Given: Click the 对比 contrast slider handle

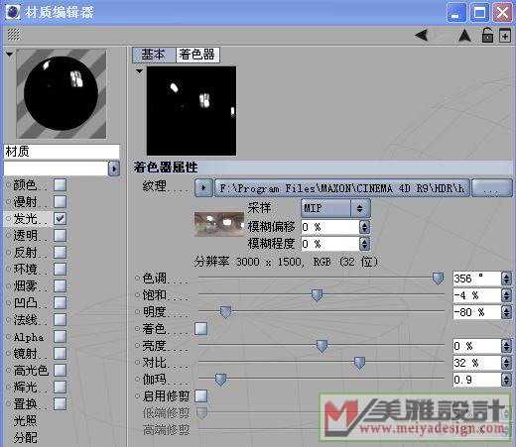Looking at the screenshot, I should pyautogui.click(x=359, y=363).
